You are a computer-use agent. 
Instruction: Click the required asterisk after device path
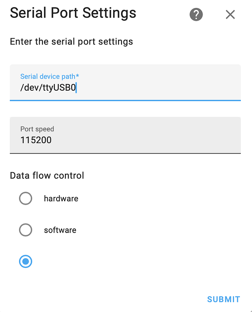click(78, 76)
